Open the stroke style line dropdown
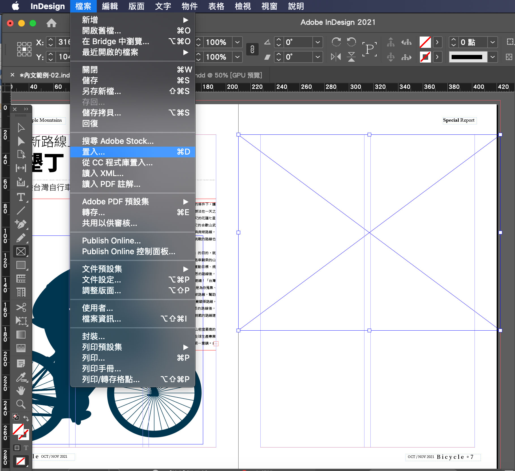Screen dimensions: 515x471 coord(493,57)
